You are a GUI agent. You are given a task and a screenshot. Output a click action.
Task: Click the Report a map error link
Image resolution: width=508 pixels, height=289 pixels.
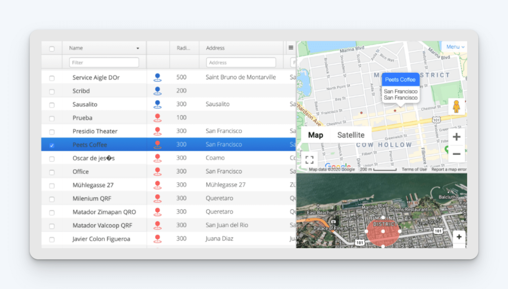tap(448, 169)
